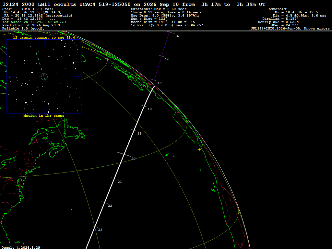
Task: Click the 'Motion in 1hr steps' caption
Action: click(44, 116)
